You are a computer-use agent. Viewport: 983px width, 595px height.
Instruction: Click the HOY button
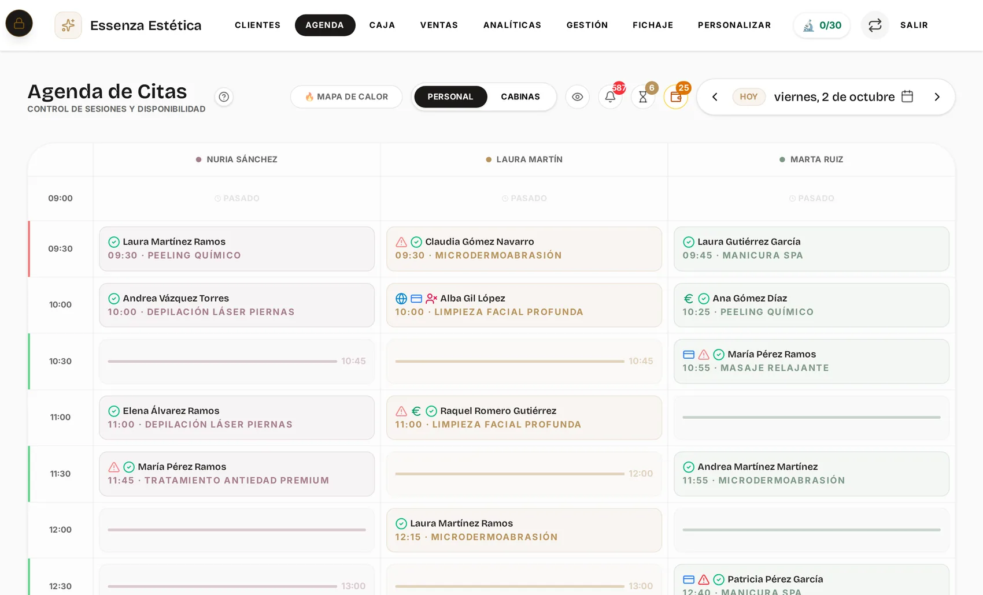(x=749, y=97)
